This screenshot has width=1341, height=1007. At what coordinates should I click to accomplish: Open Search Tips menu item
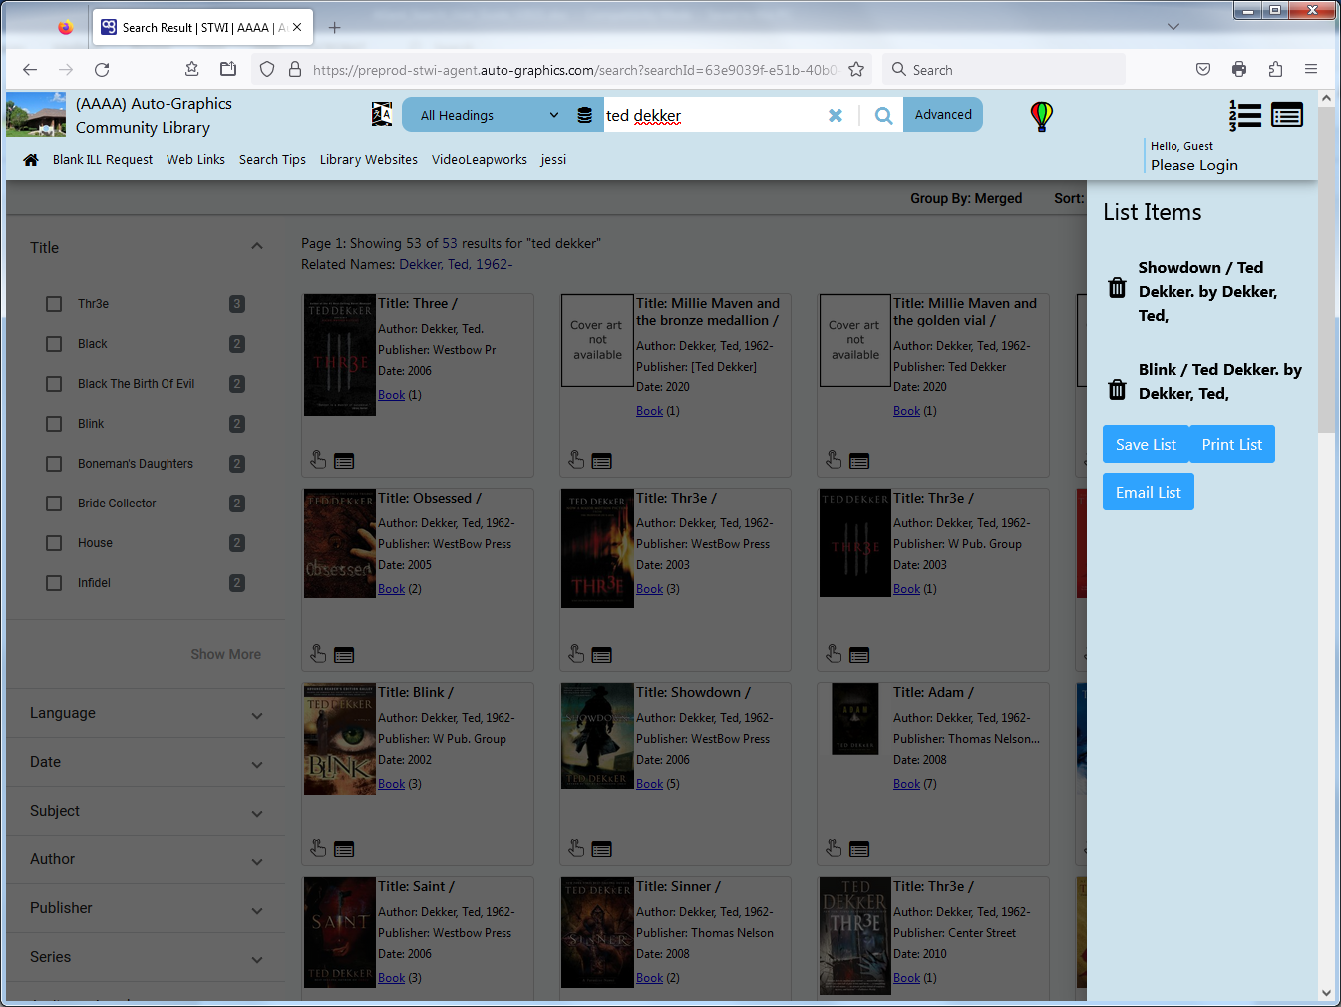point(272,160)
